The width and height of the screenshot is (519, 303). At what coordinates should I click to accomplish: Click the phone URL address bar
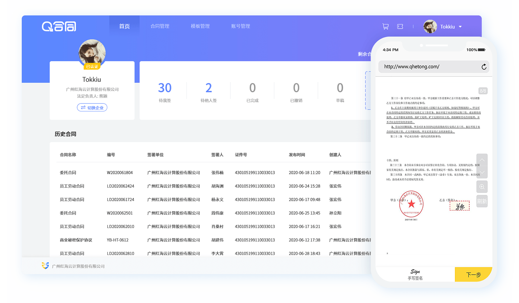[x=434, y=67]
